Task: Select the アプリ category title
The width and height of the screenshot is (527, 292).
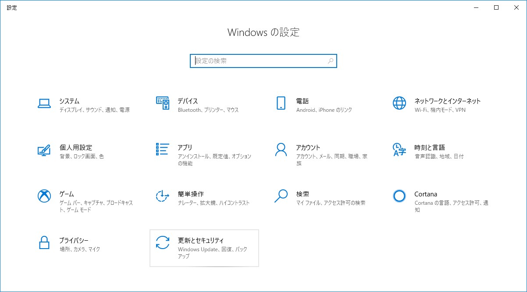Action: tap(185, 147)
